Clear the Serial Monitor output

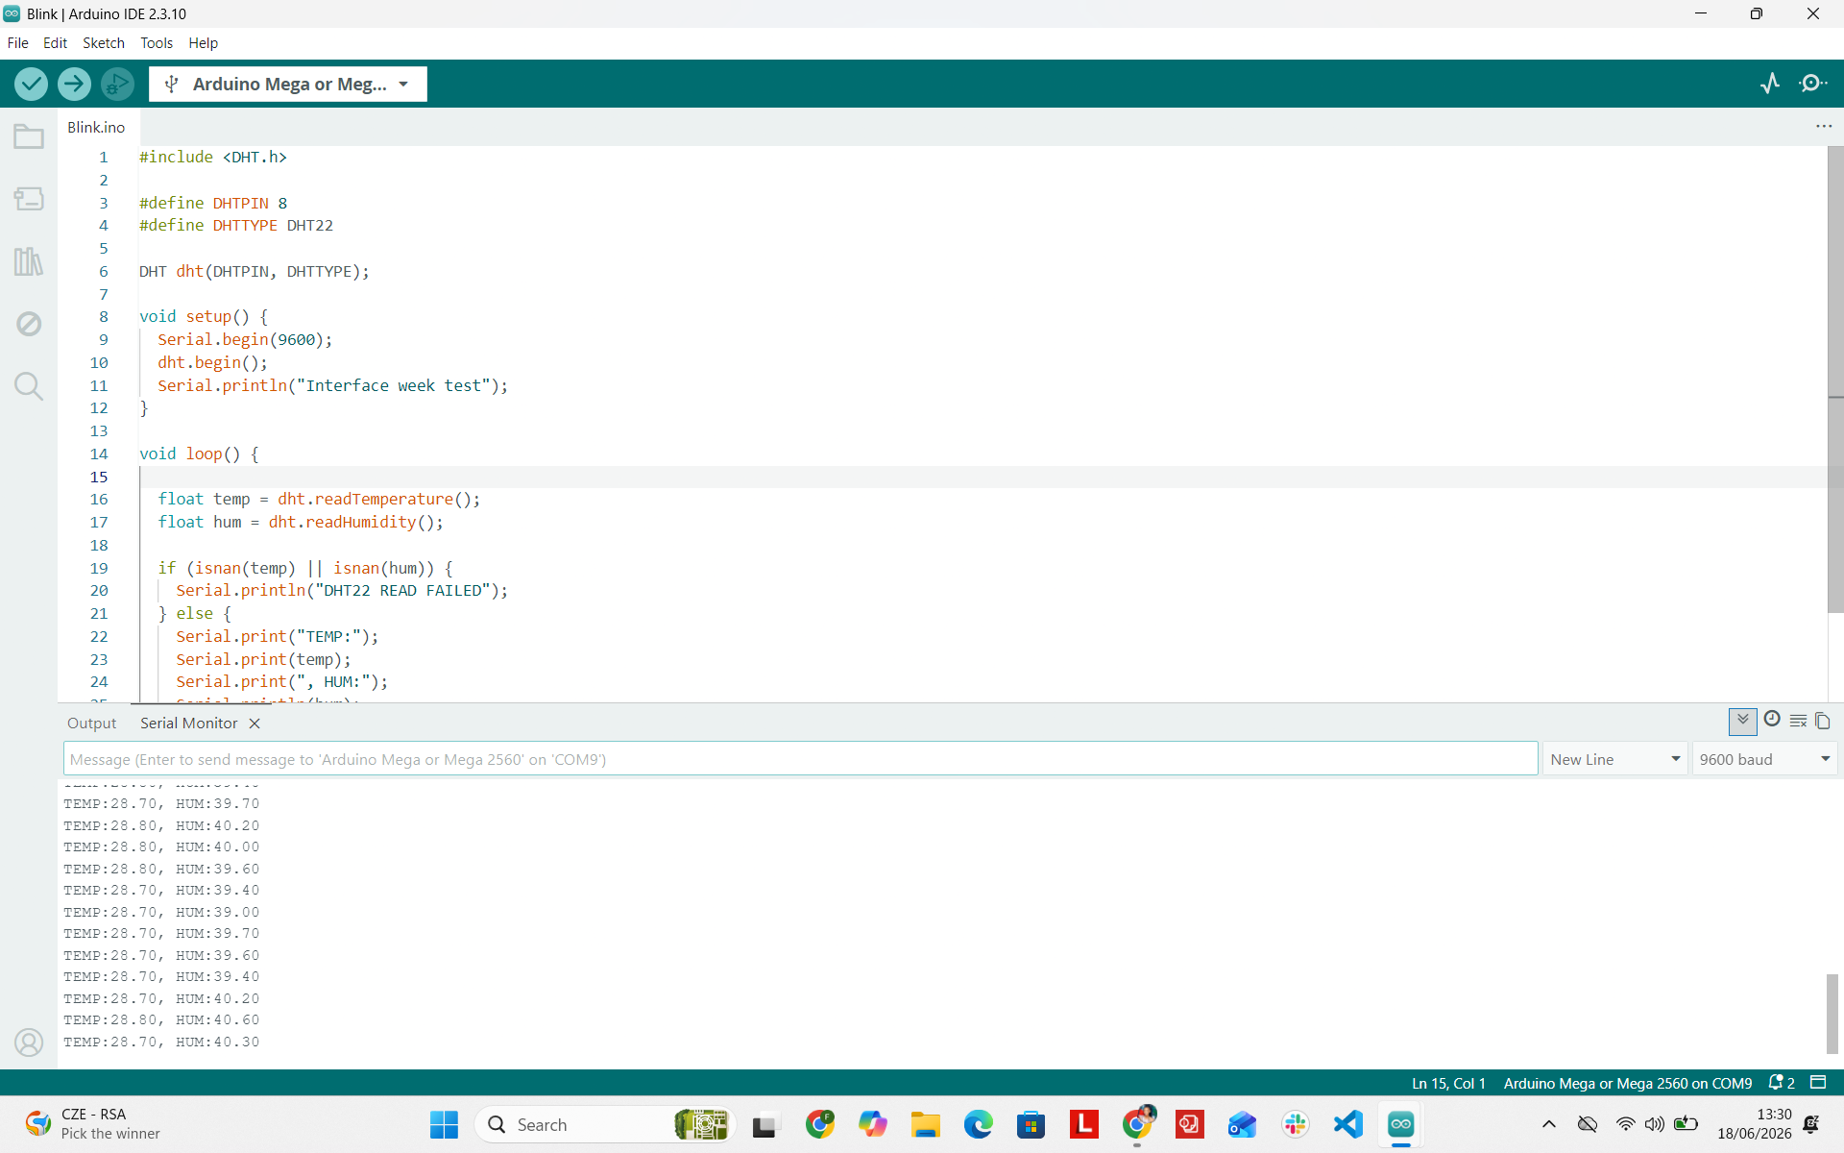pyautogui.click(x=1798, y=721)
